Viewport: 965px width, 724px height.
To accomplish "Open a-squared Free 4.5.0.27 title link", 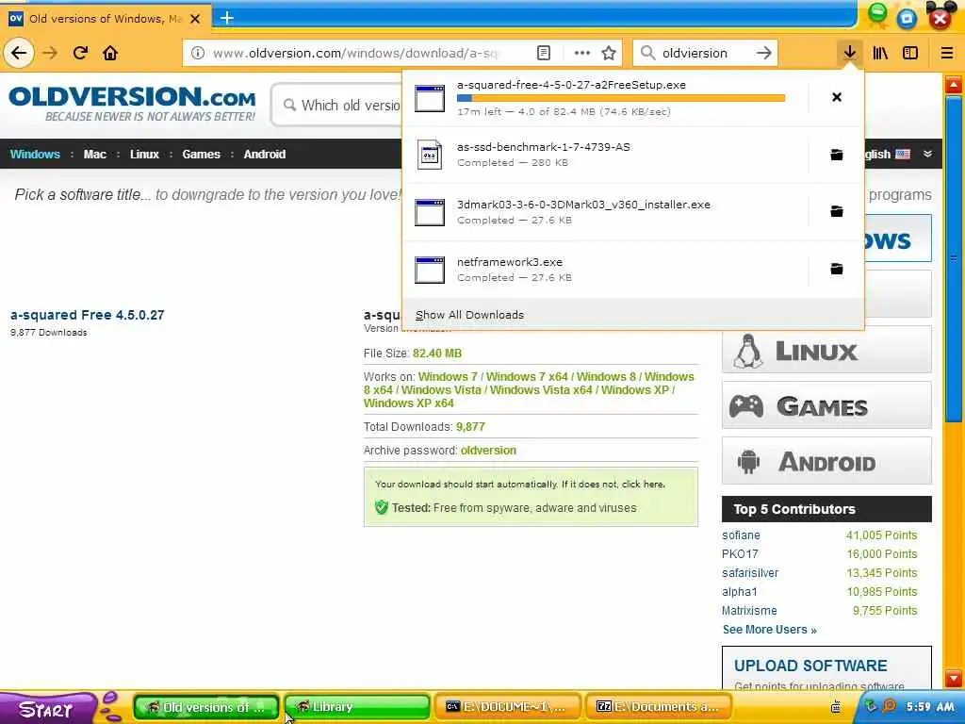I will click(88, 315).
